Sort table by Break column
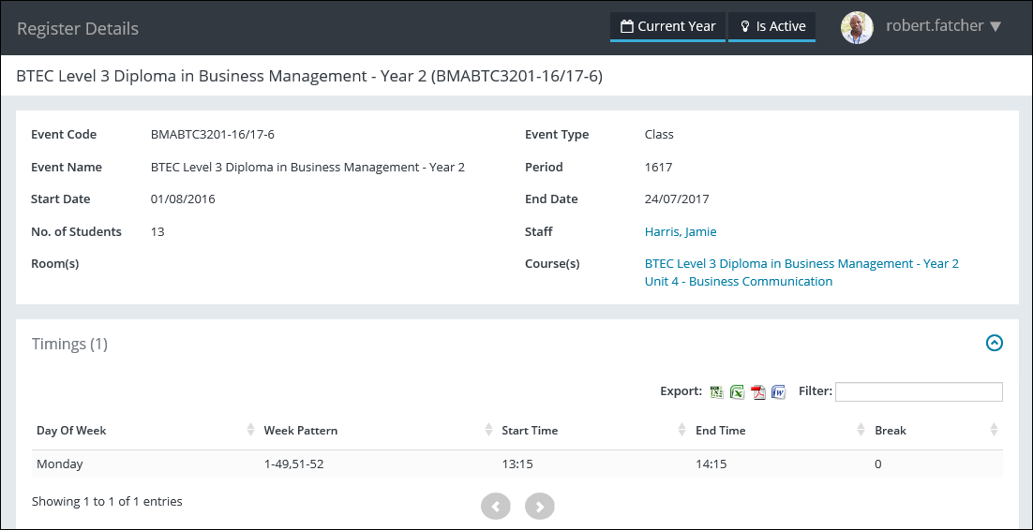 coord(891,431)
